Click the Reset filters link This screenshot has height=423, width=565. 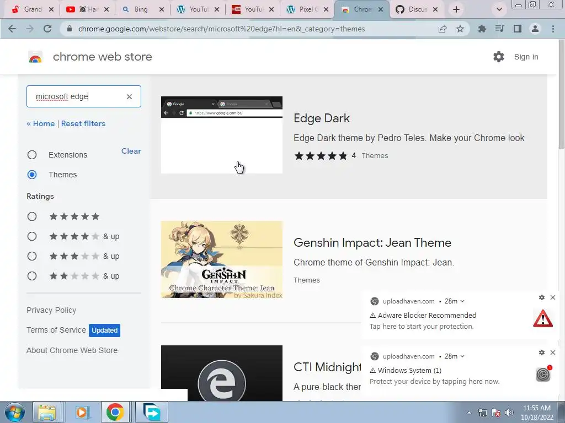(x=83, y=123)
